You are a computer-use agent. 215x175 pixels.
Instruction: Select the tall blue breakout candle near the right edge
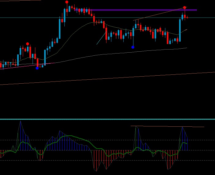click(x=180, y=30)
